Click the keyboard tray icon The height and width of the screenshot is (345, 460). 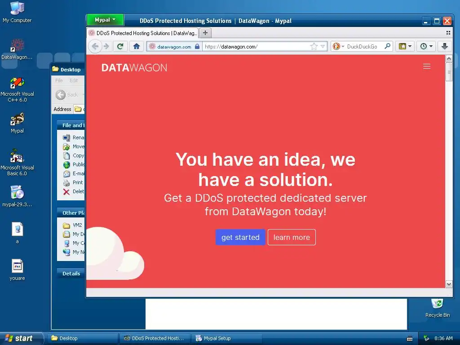[x=410, y=339]
